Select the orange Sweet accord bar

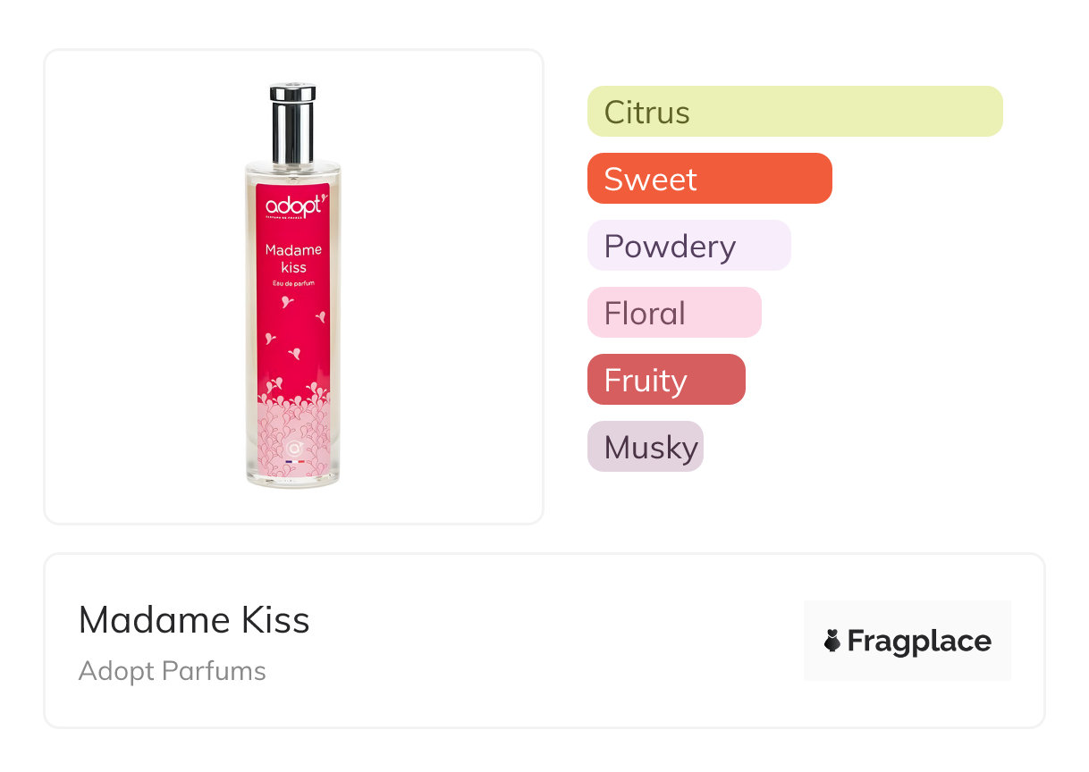709,179
